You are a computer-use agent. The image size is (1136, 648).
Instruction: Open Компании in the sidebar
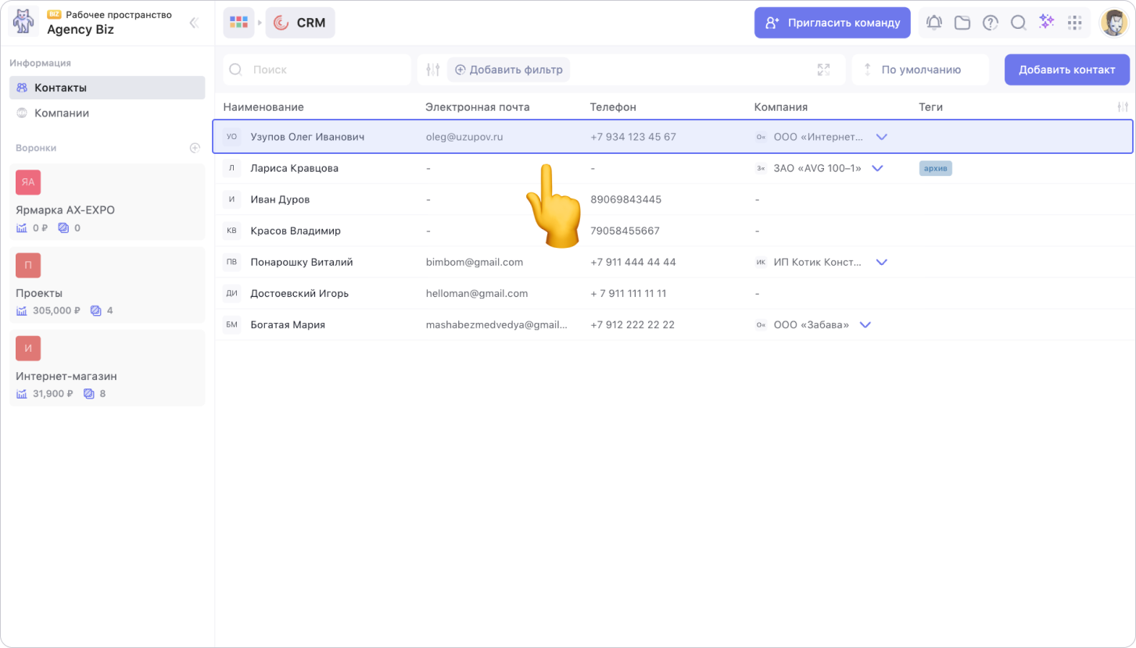pyautogui.click(x=62, y=113)
